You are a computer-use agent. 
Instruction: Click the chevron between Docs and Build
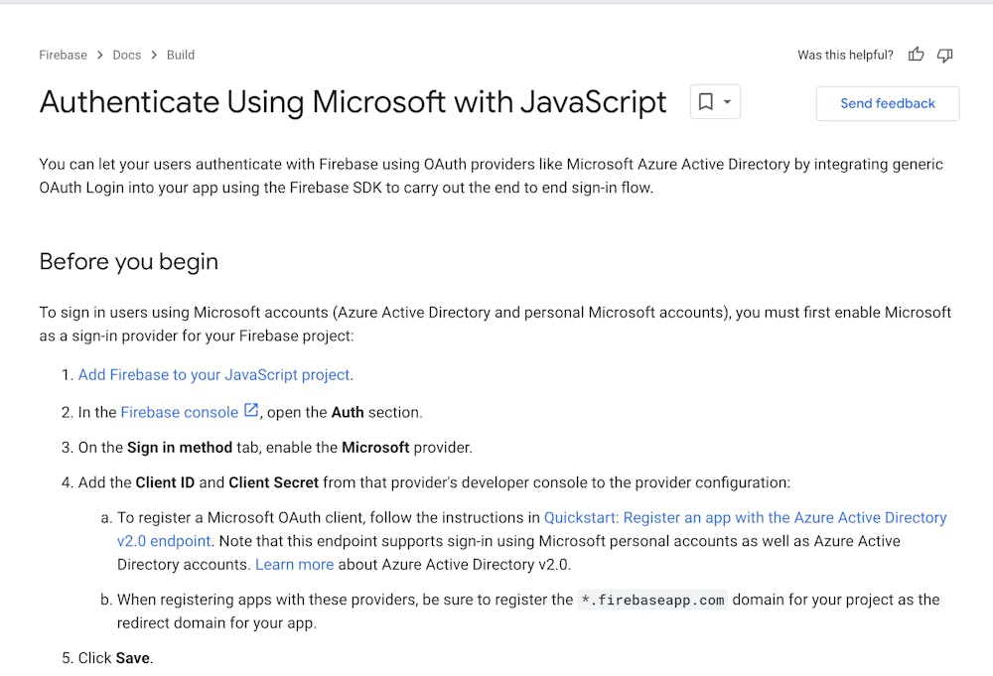tap(154, 55)
